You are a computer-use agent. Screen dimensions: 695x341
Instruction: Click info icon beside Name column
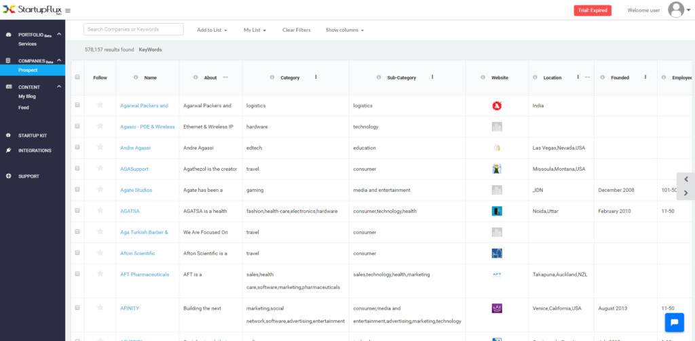[136, 77]
